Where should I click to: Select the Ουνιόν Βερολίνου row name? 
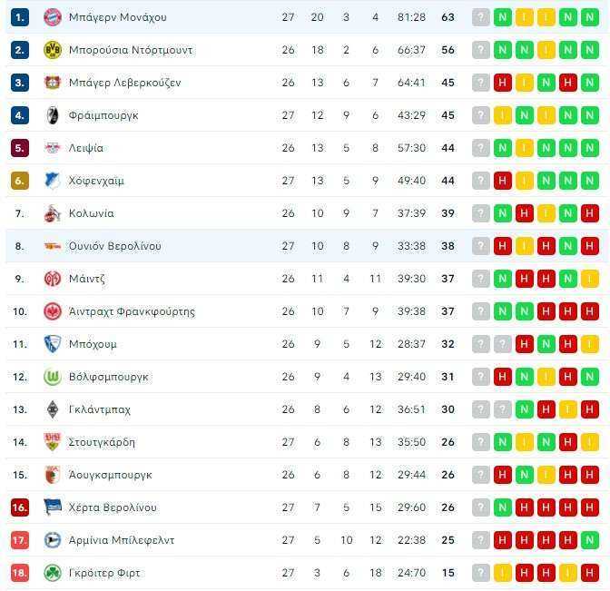pyautogui.click(x=114, y=246)
